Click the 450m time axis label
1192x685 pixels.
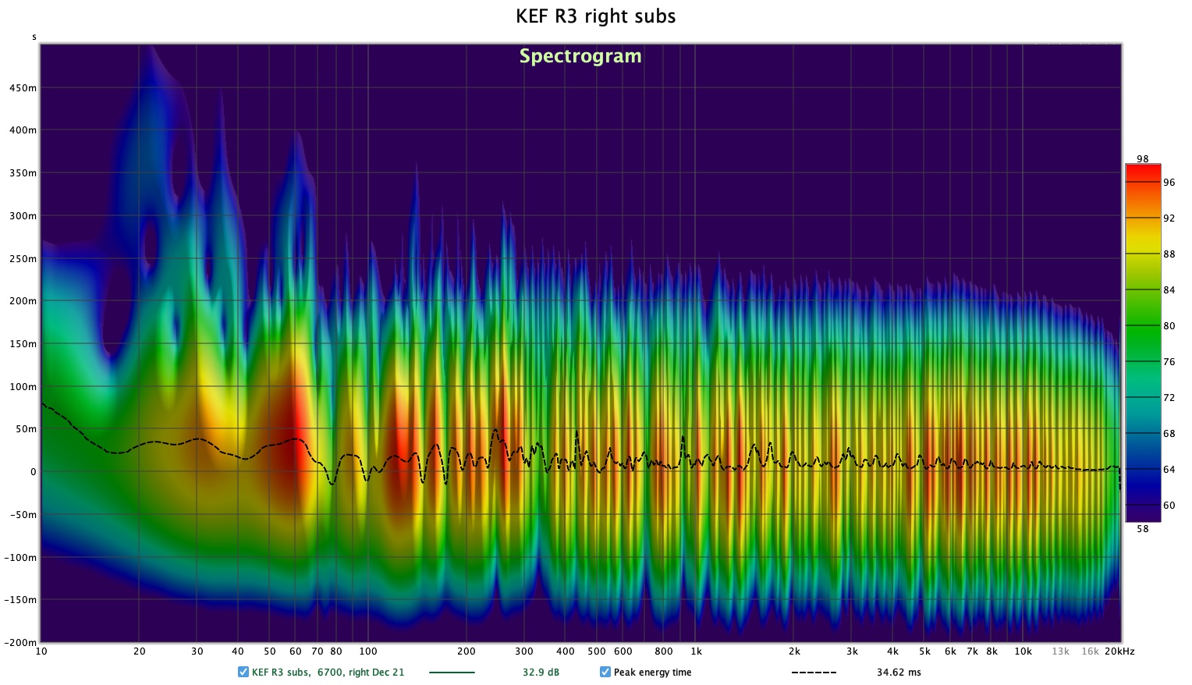(23, 88)
